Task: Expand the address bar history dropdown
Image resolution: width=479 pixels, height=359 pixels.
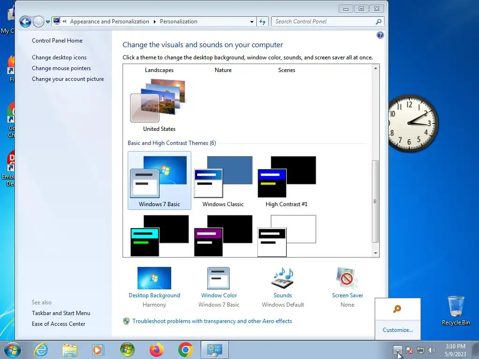Action: [252, 22]
